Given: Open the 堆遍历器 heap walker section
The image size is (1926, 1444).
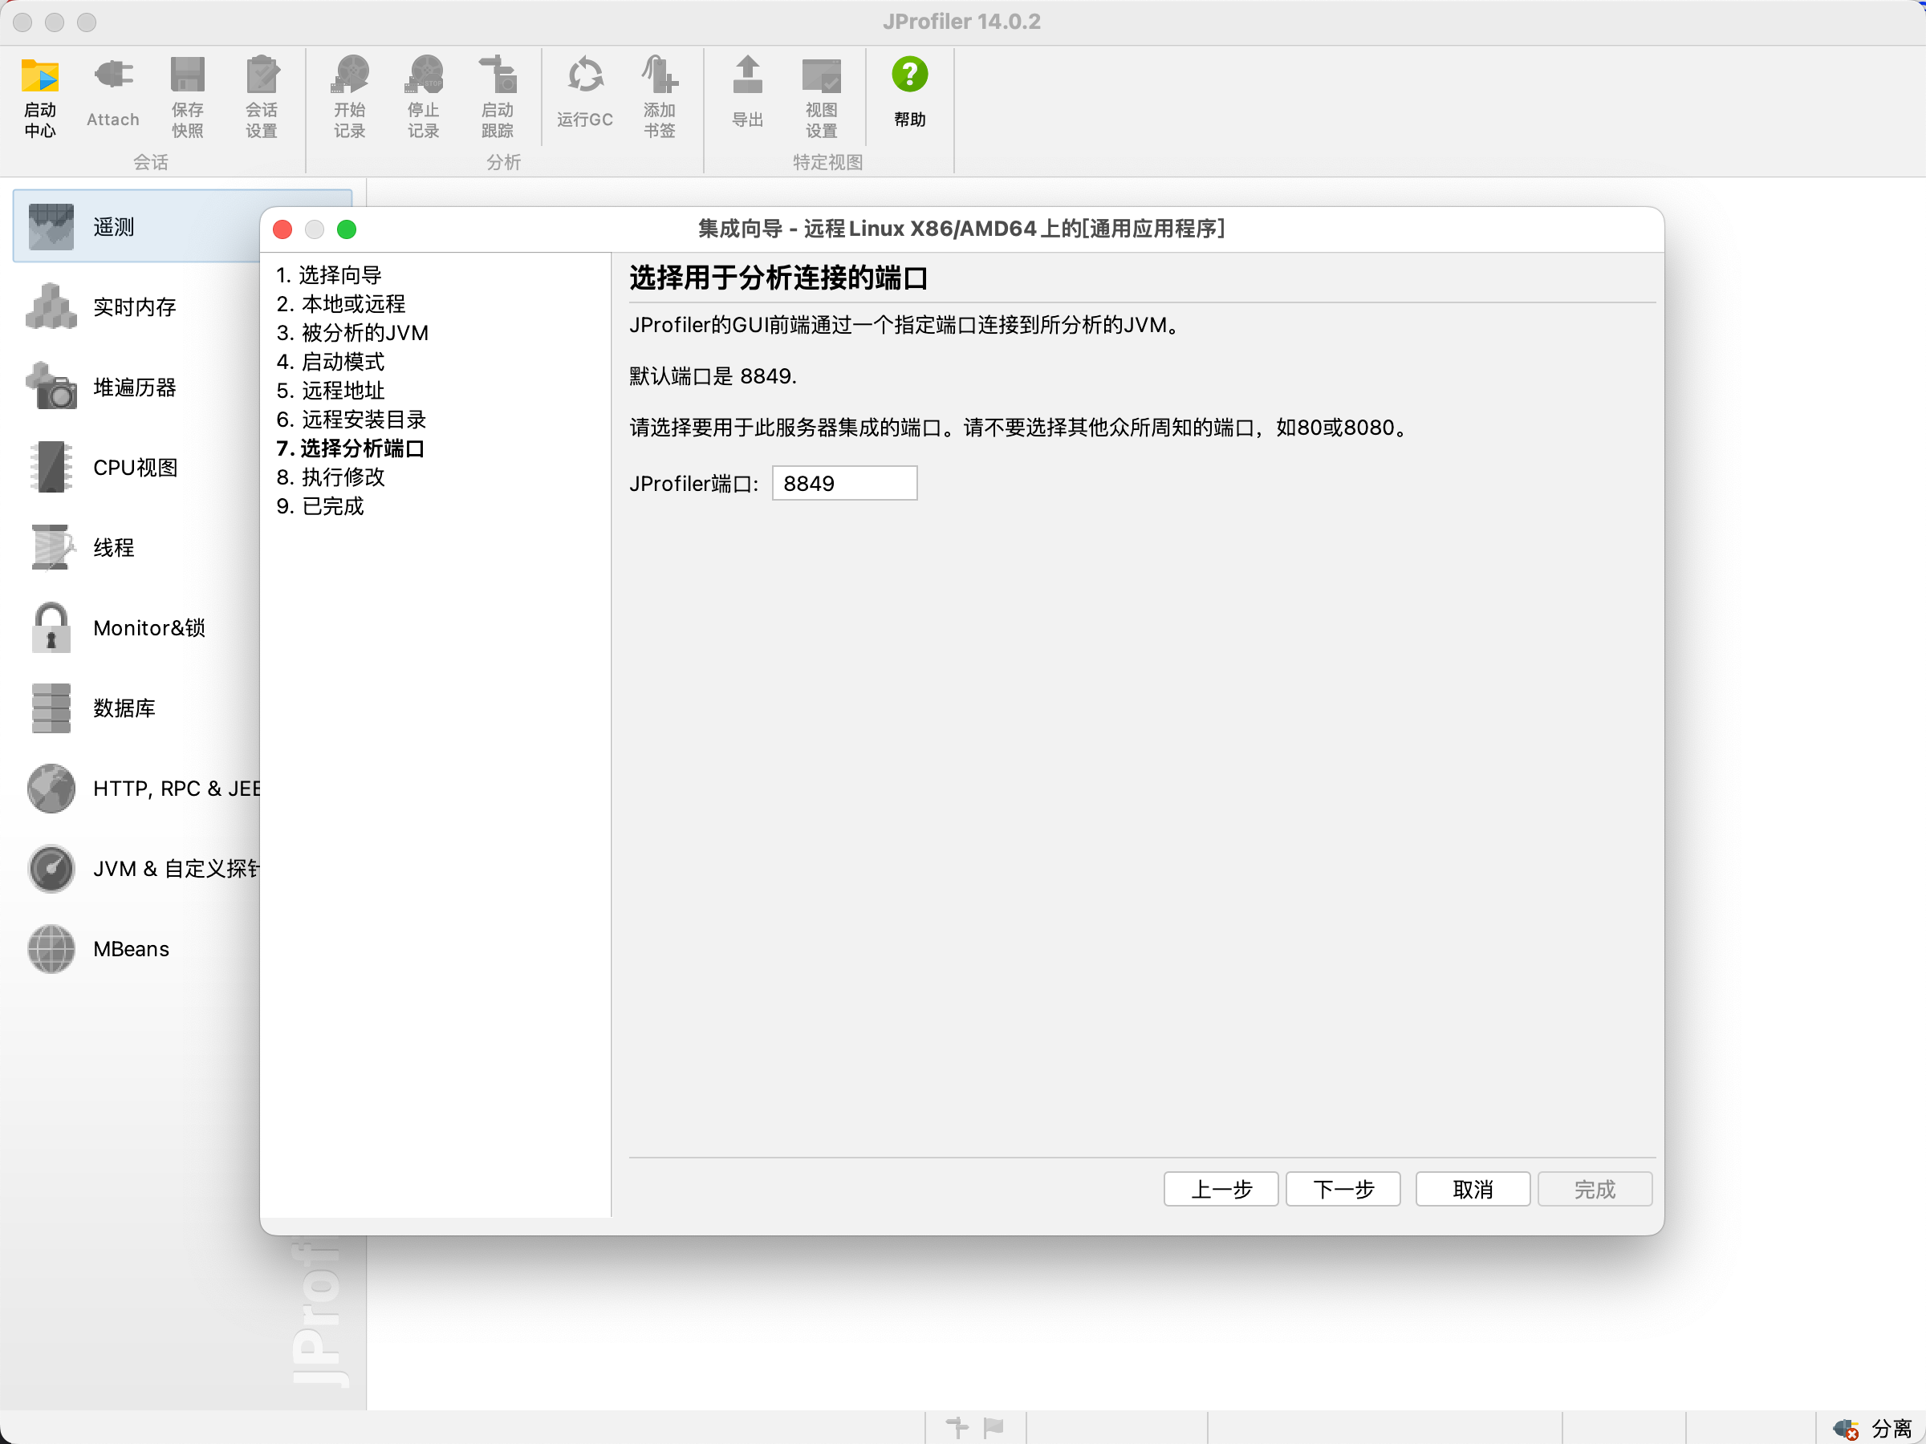Looking at the screenshot, I should [x=134, y=387].
